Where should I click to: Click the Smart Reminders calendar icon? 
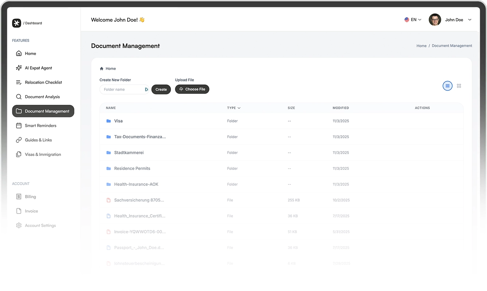tap(19, 125)
